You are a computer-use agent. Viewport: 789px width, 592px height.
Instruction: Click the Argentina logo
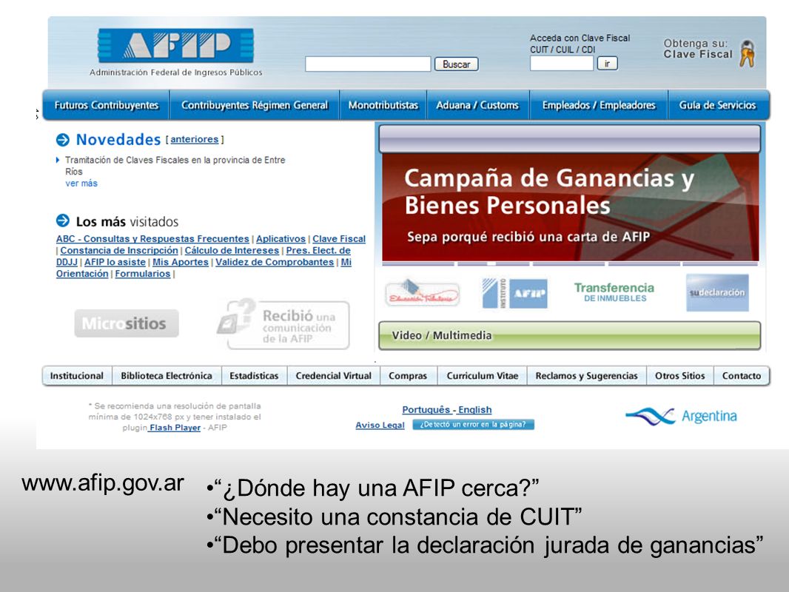click(x=682, y=416)
